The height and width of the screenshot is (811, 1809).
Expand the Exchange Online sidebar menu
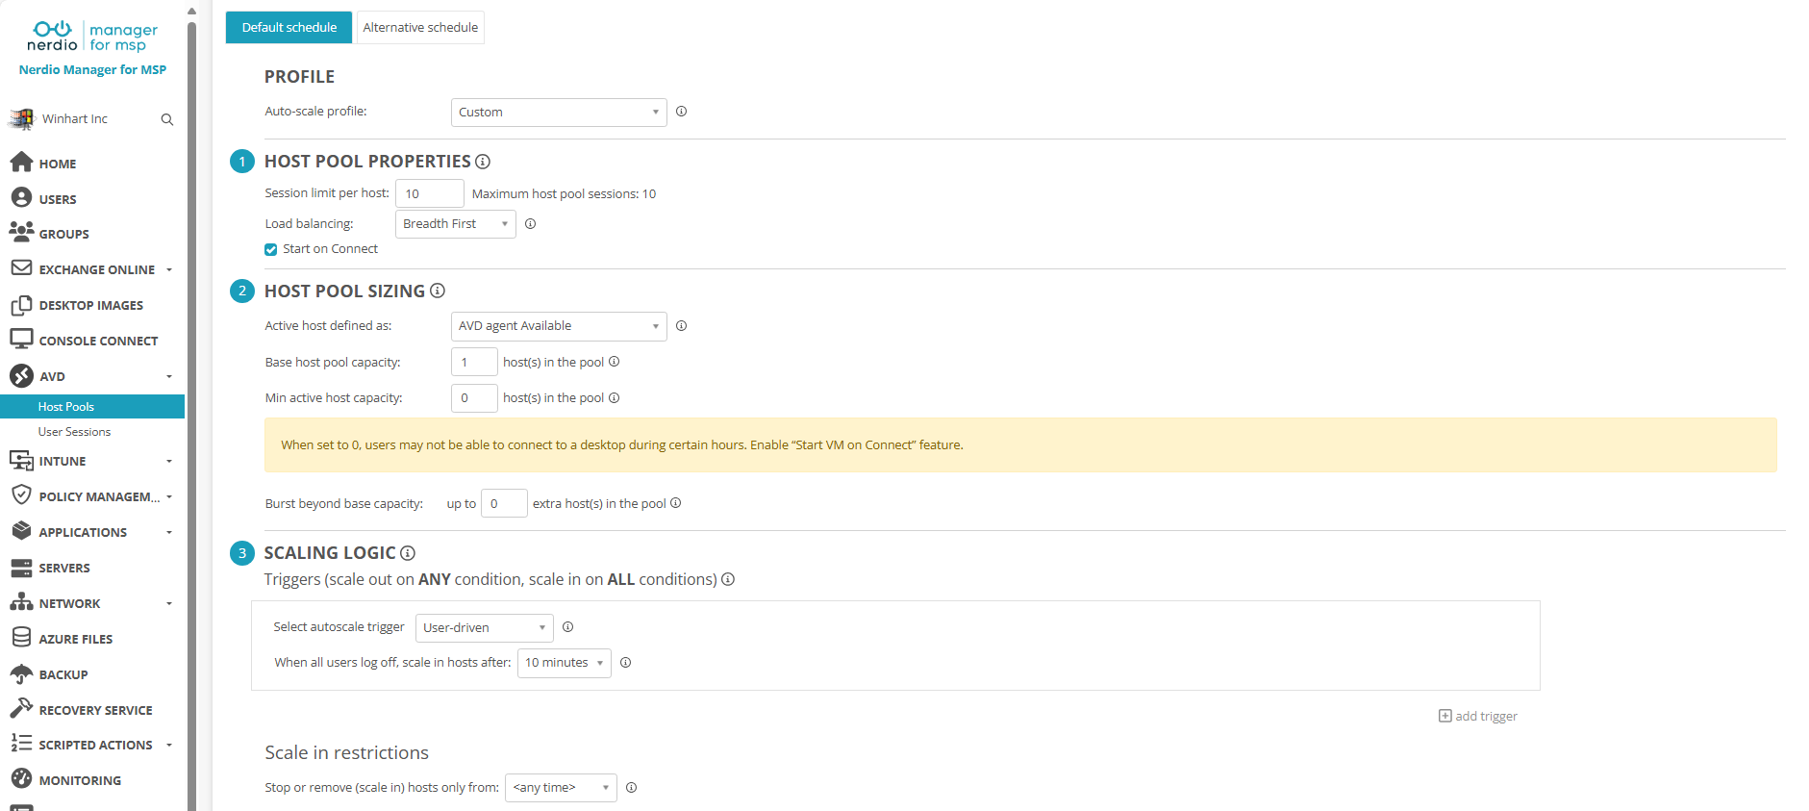[x=96, y=269]
